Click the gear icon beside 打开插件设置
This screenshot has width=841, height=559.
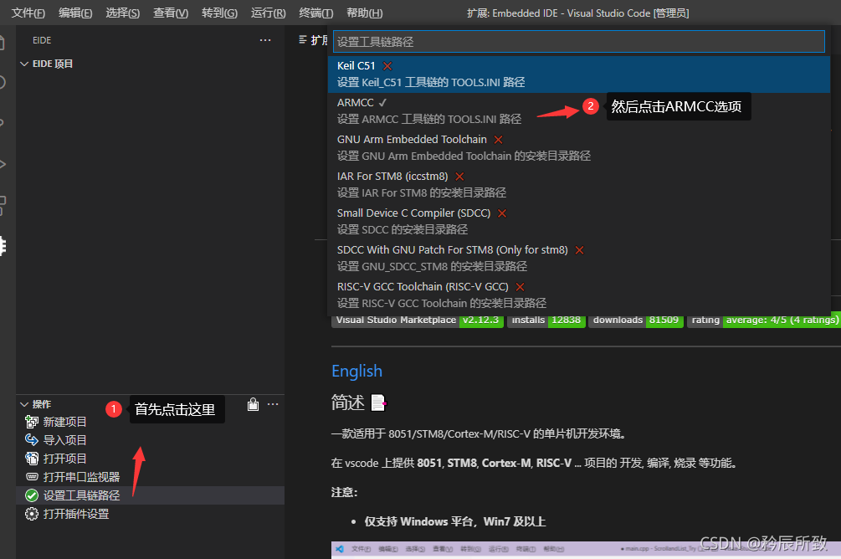(32, 514)
